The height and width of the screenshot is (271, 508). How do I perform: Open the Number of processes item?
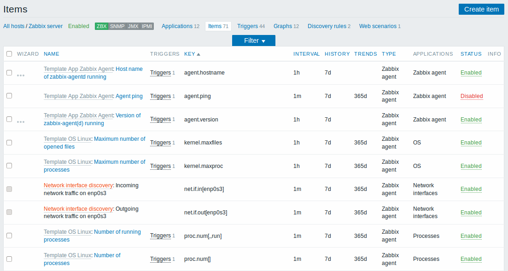82,259
